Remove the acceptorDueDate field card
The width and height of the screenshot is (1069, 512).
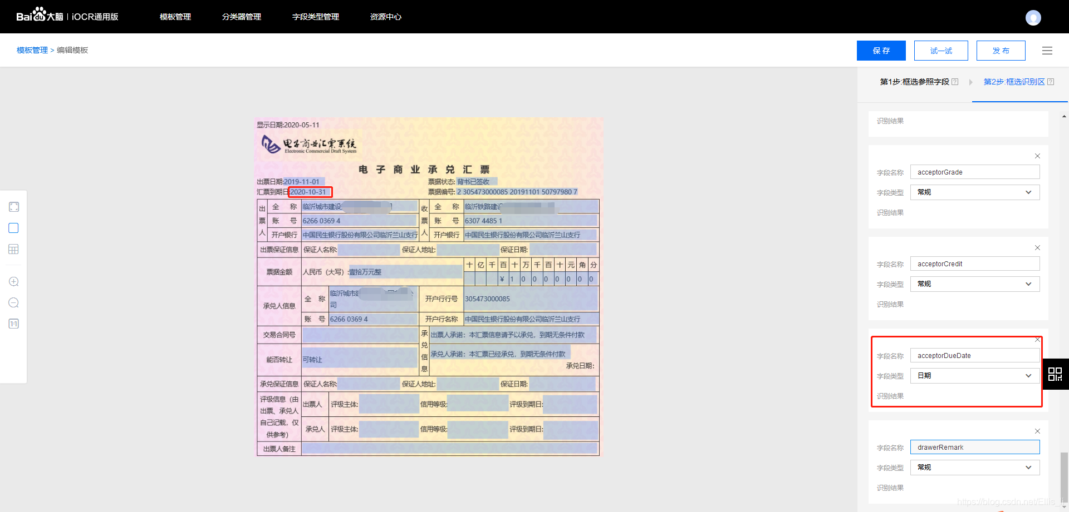coord(1037,340)
